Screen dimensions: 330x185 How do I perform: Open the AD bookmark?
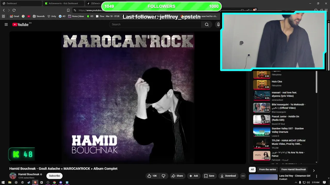coord(62,16)
